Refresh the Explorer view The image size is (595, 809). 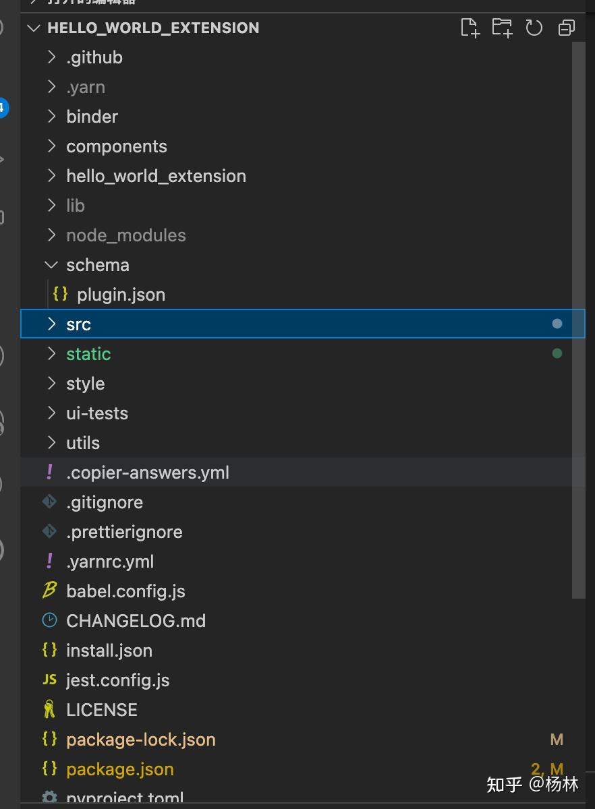pos(534,28)
